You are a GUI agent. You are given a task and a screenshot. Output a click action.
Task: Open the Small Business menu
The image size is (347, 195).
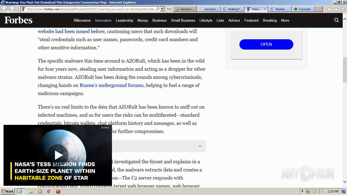coord(183,20)
